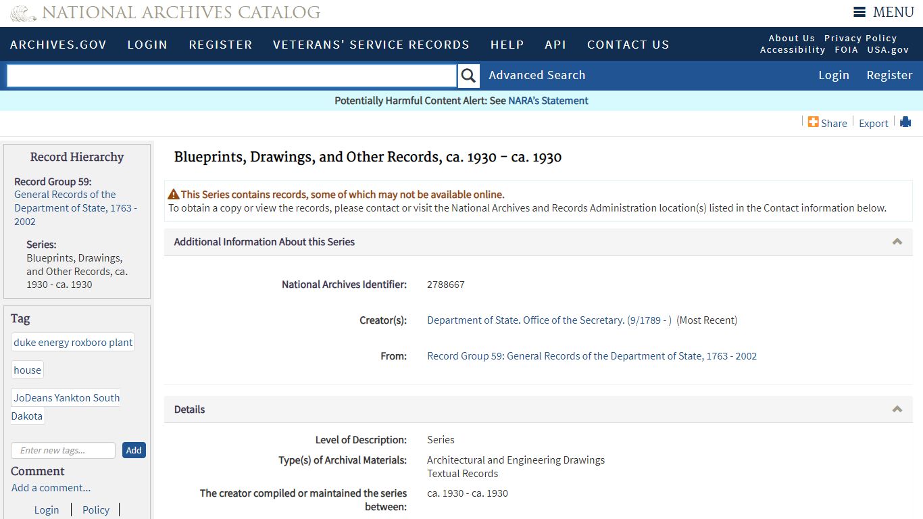Focus the catalog search input field
Screen dimensions: 923x519
[232, 76]
